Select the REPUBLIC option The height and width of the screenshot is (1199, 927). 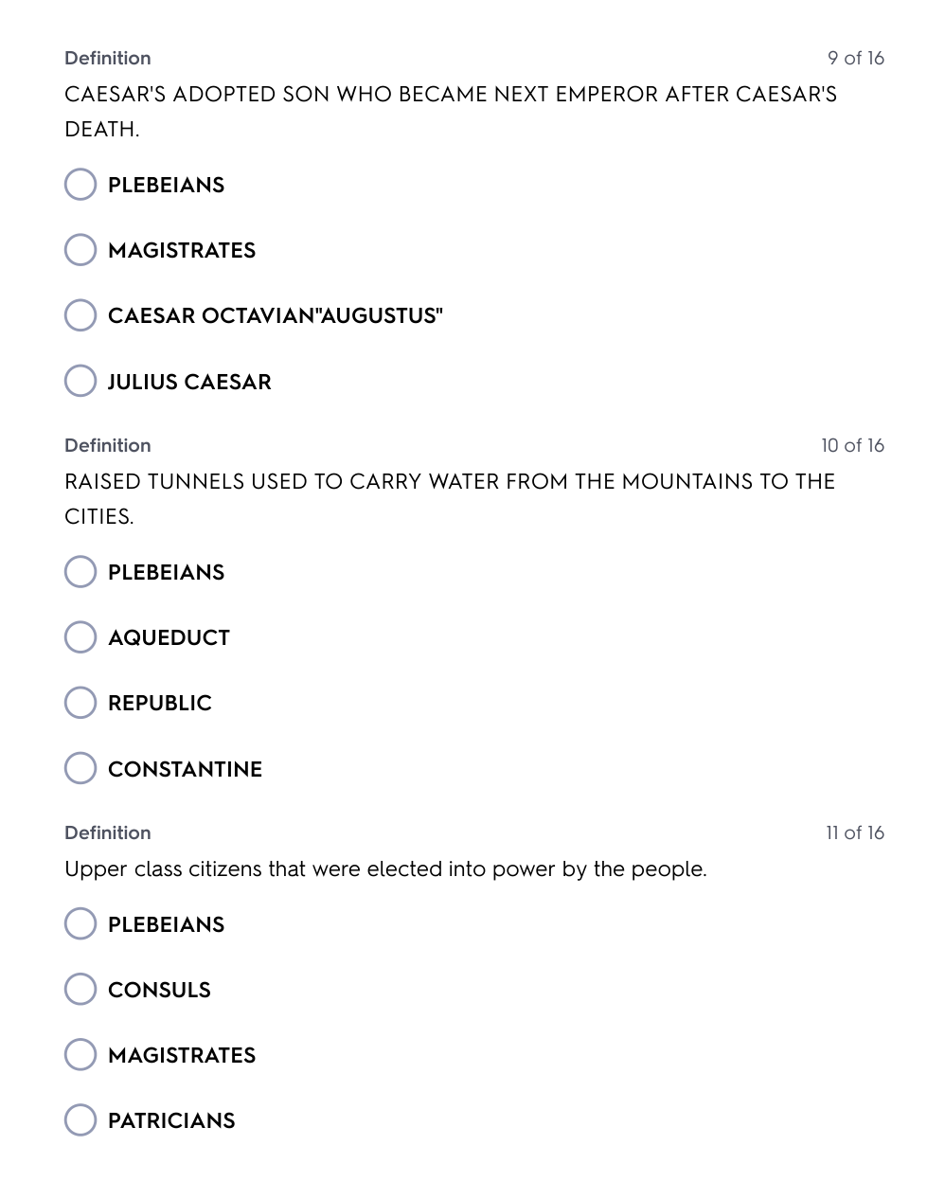tap(80, 703)
